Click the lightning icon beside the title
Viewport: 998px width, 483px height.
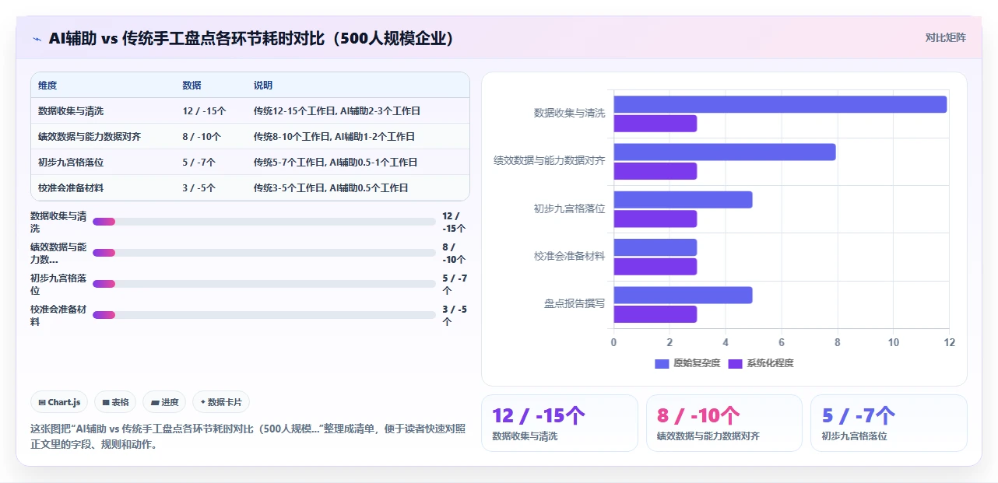point(37,38)
